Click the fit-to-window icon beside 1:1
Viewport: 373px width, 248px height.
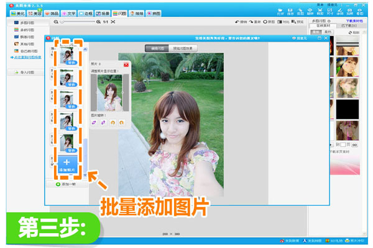pyautogui.click(x=113, y=22)
